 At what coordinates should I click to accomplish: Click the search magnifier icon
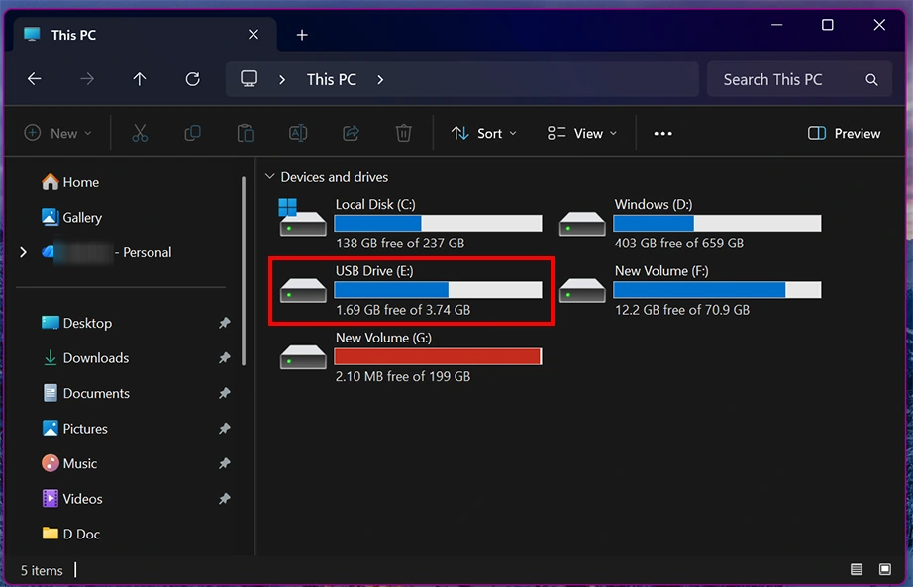(871, 80)
